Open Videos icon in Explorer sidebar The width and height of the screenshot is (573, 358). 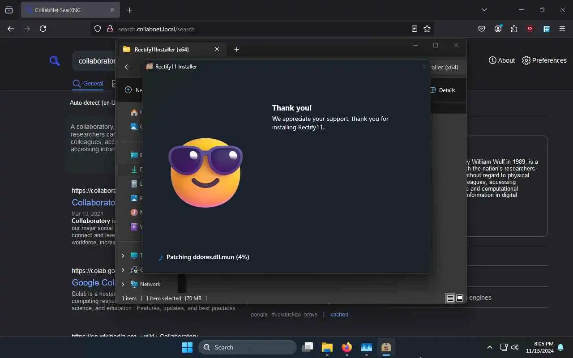click(x=134, y=226)
